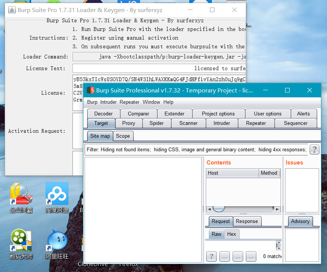Switch to the Extender tab
327x272 pixels.
174,114
